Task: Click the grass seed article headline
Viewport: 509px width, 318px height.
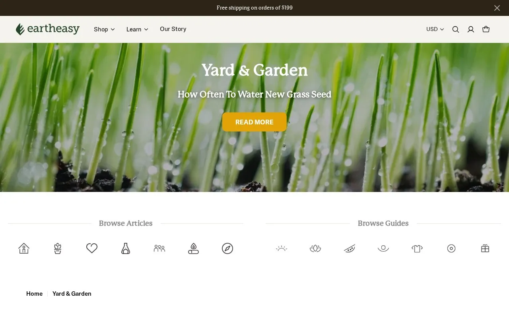Action: (254, 95)
